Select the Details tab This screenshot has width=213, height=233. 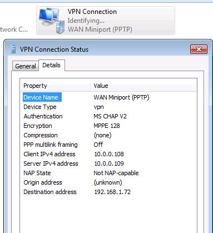click(x=51, y=65)
